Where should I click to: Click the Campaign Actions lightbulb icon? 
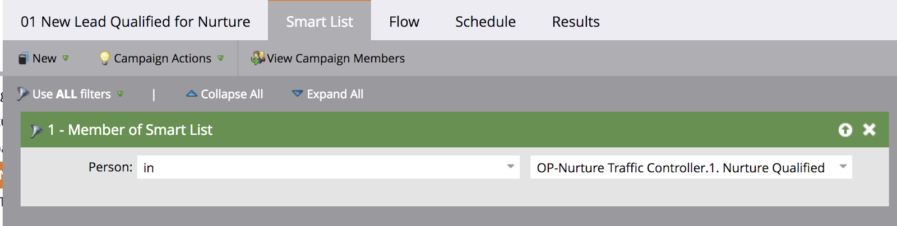point(104,58)
